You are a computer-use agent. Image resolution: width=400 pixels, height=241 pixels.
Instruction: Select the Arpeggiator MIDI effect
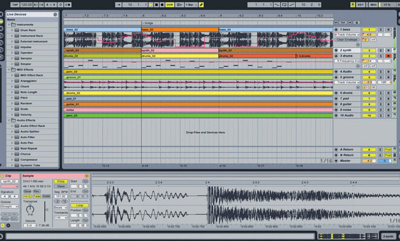click(x=28, y=80)
